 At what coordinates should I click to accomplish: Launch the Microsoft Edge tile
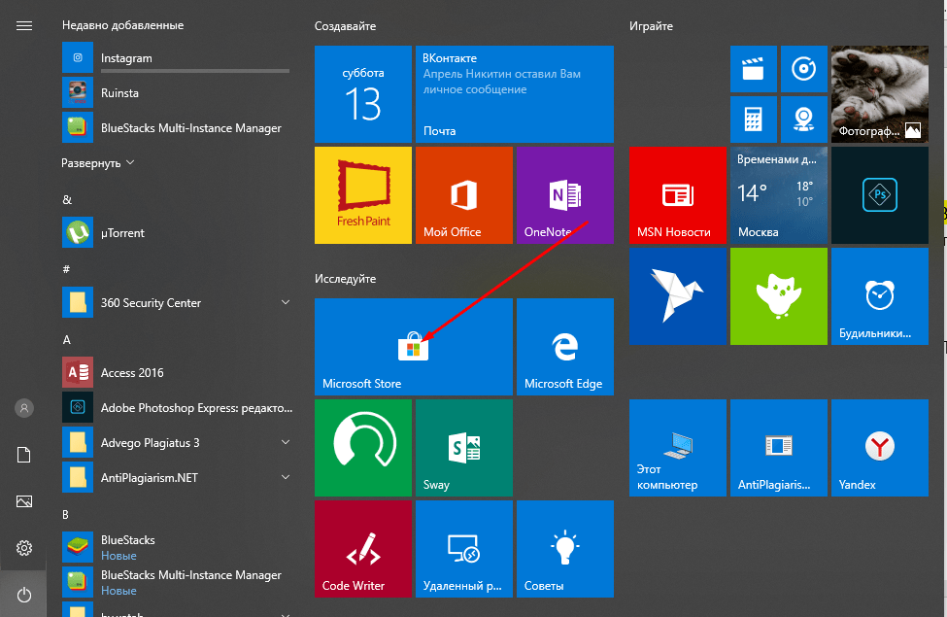pyautogui.click(x=564, y=347)
